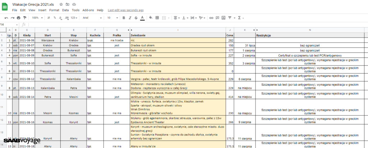368x148 pixels.
Task: Toggle strikethrough formatting
Action: (x=136, y=18)
